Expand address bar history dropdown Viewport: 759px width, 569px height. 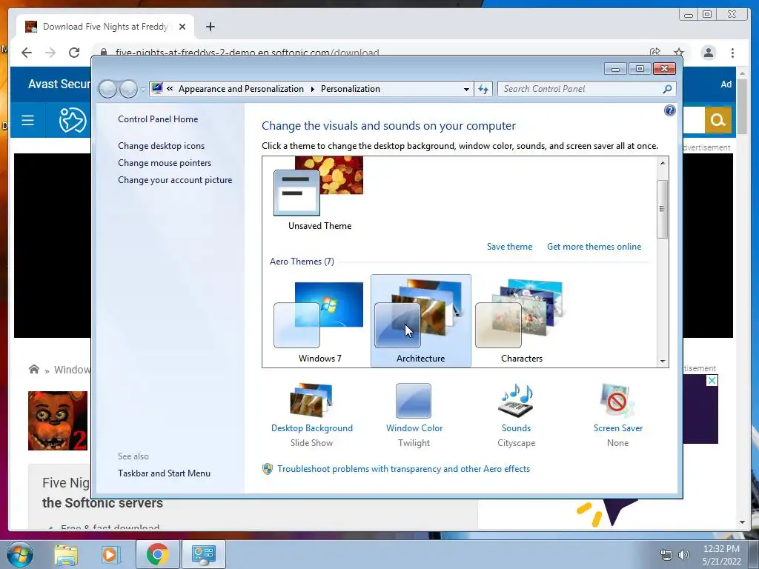466,89
